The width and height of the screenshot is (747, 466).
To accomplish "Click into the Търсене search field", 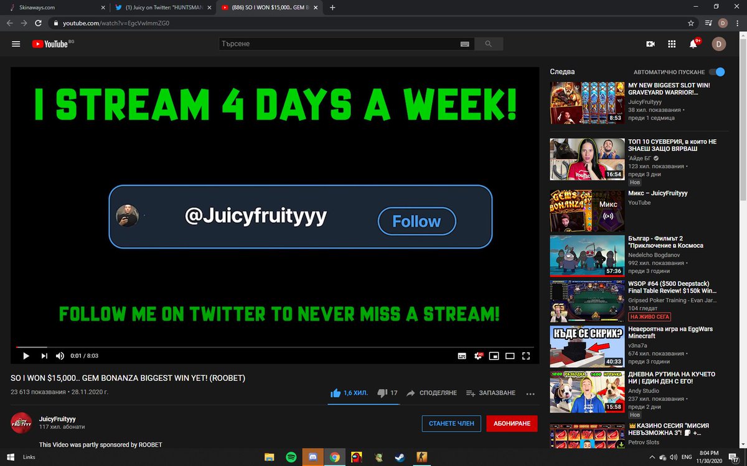I will [339, 44].
